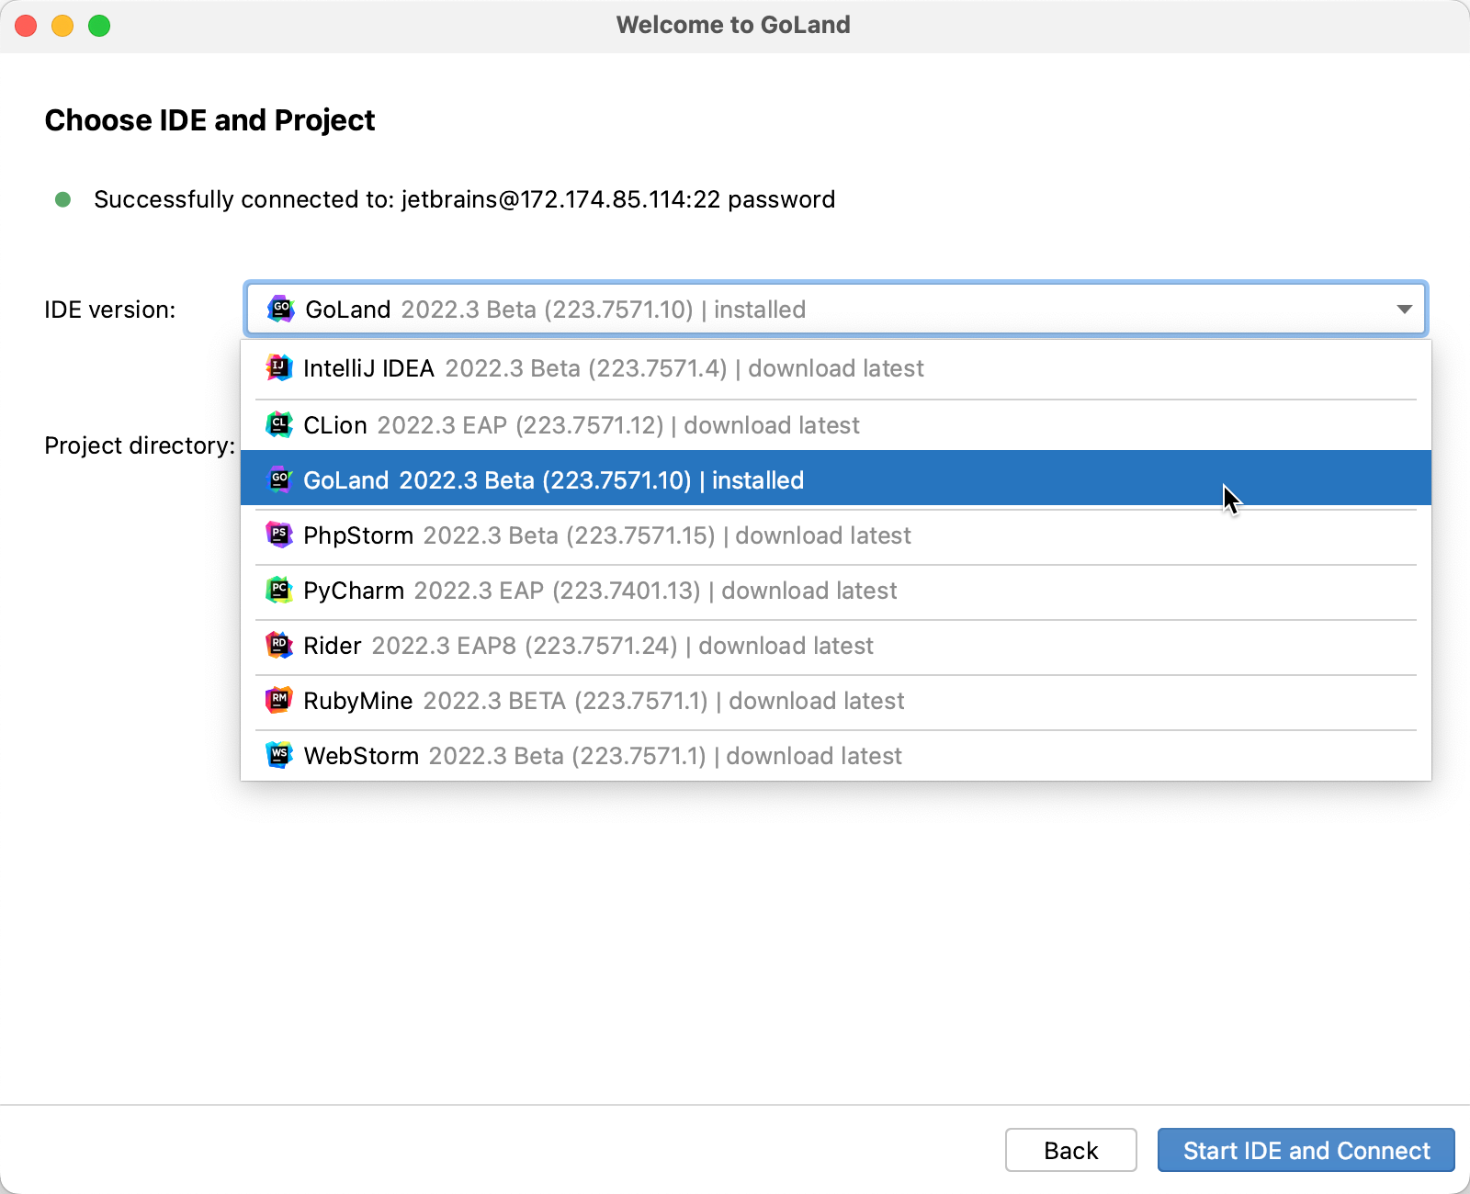1470x1194 pixels.
Task: Click the Rider logo icon in list
Action: coord(279,645)
